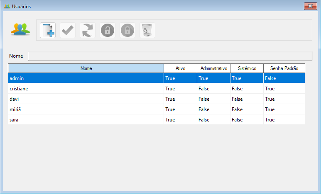Screen dimensions: 321x194
Task: Click the colorful users group icon
Action: pos(20,30)
